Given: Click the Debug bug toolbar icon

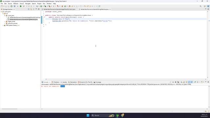Looking at the screenshot, I should (37, 6).
